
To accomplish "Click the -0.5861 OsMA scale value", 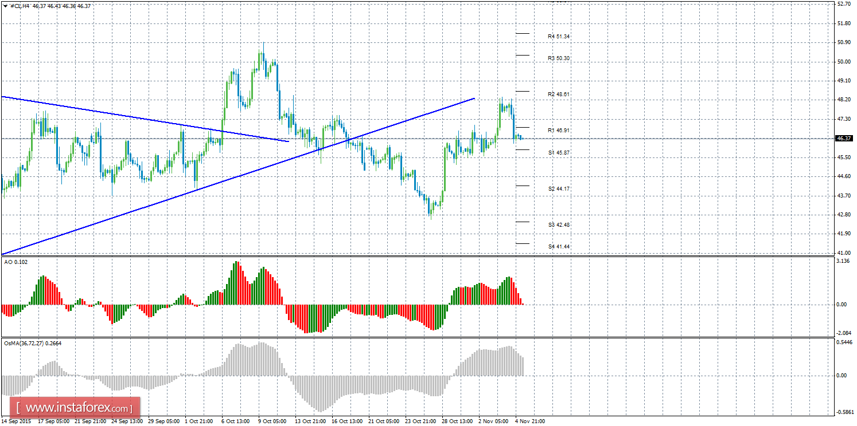I will pos(844,413).
